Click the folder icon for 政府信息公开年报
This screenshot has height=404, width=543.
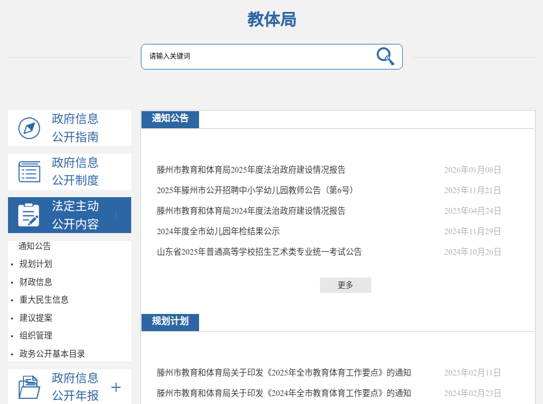coord(29,387)
